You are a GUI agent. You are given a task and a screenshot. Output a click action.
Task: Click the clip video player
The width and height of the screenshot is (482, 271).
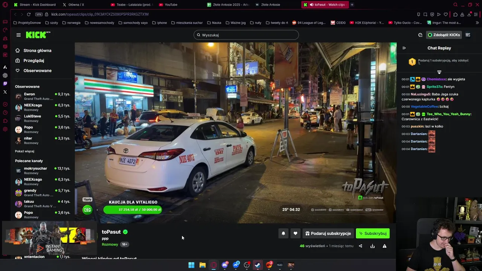235,132
